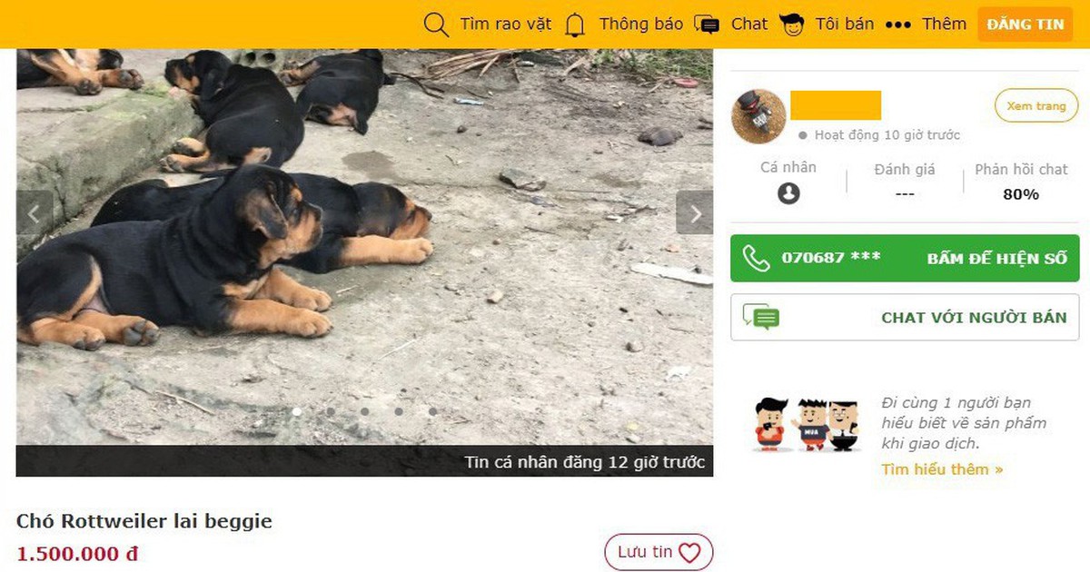1090x572 pixels.
Task: Open notifications via the bell icon
Action: click(575, 25)
